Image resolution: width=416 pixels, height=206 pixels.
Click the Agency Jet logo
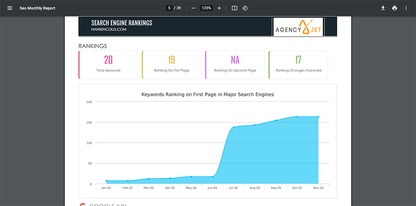(x=298, y=27)
